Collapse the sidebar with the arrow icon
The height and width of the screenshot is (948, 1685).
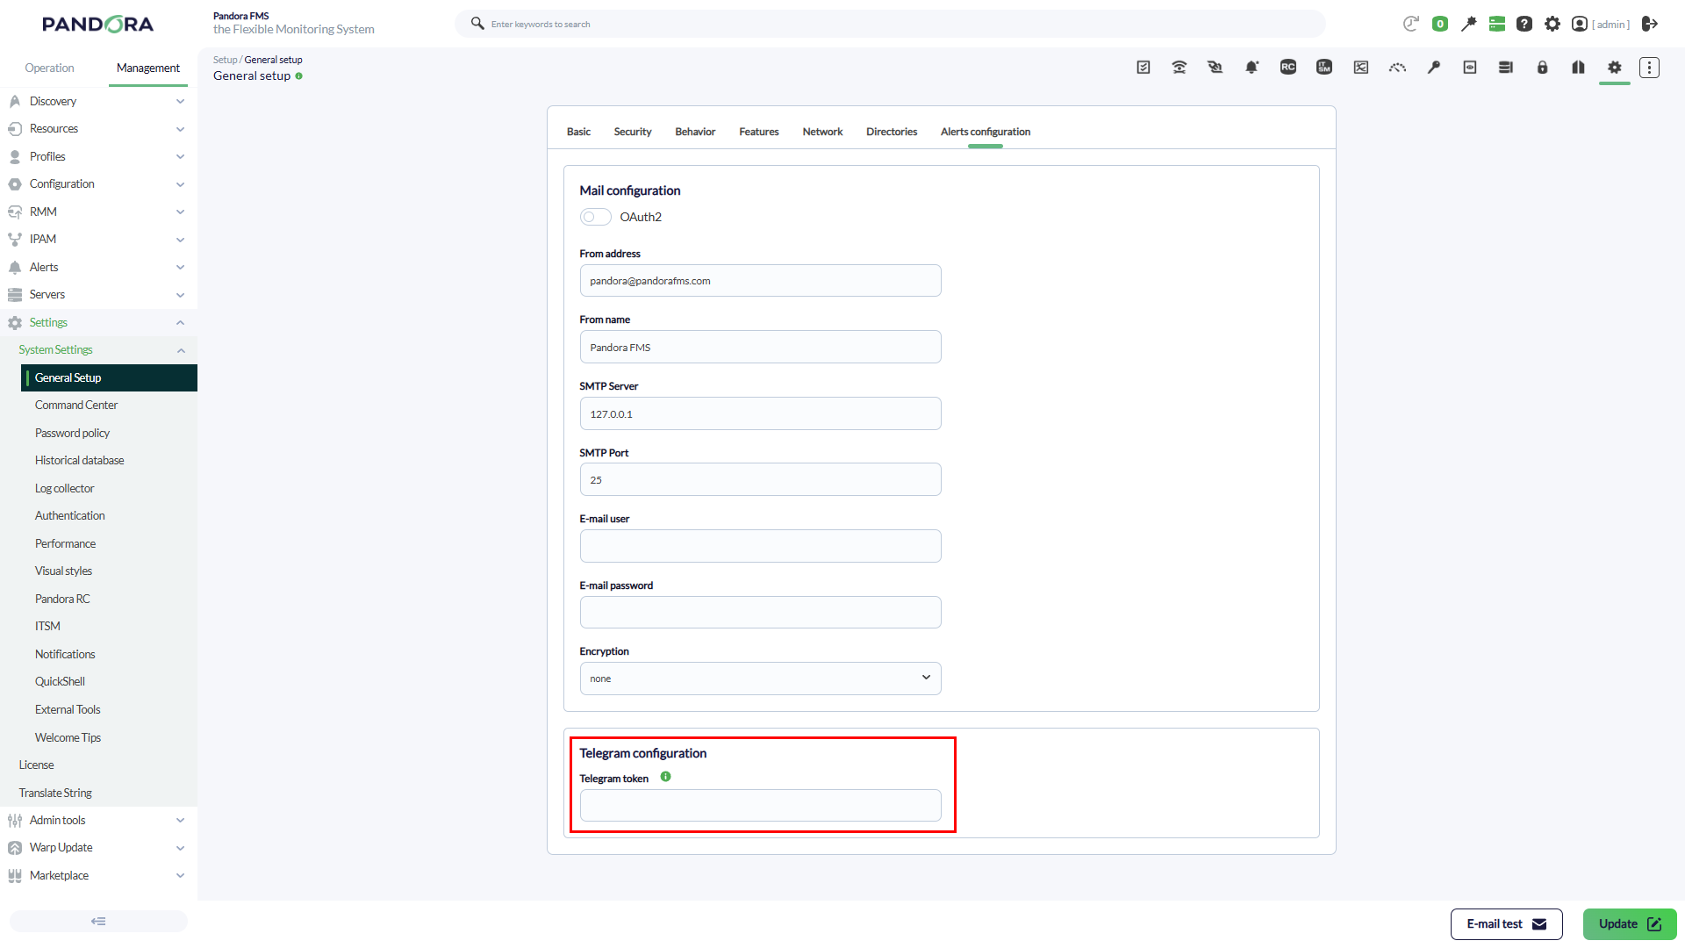(x=98, y=921)
